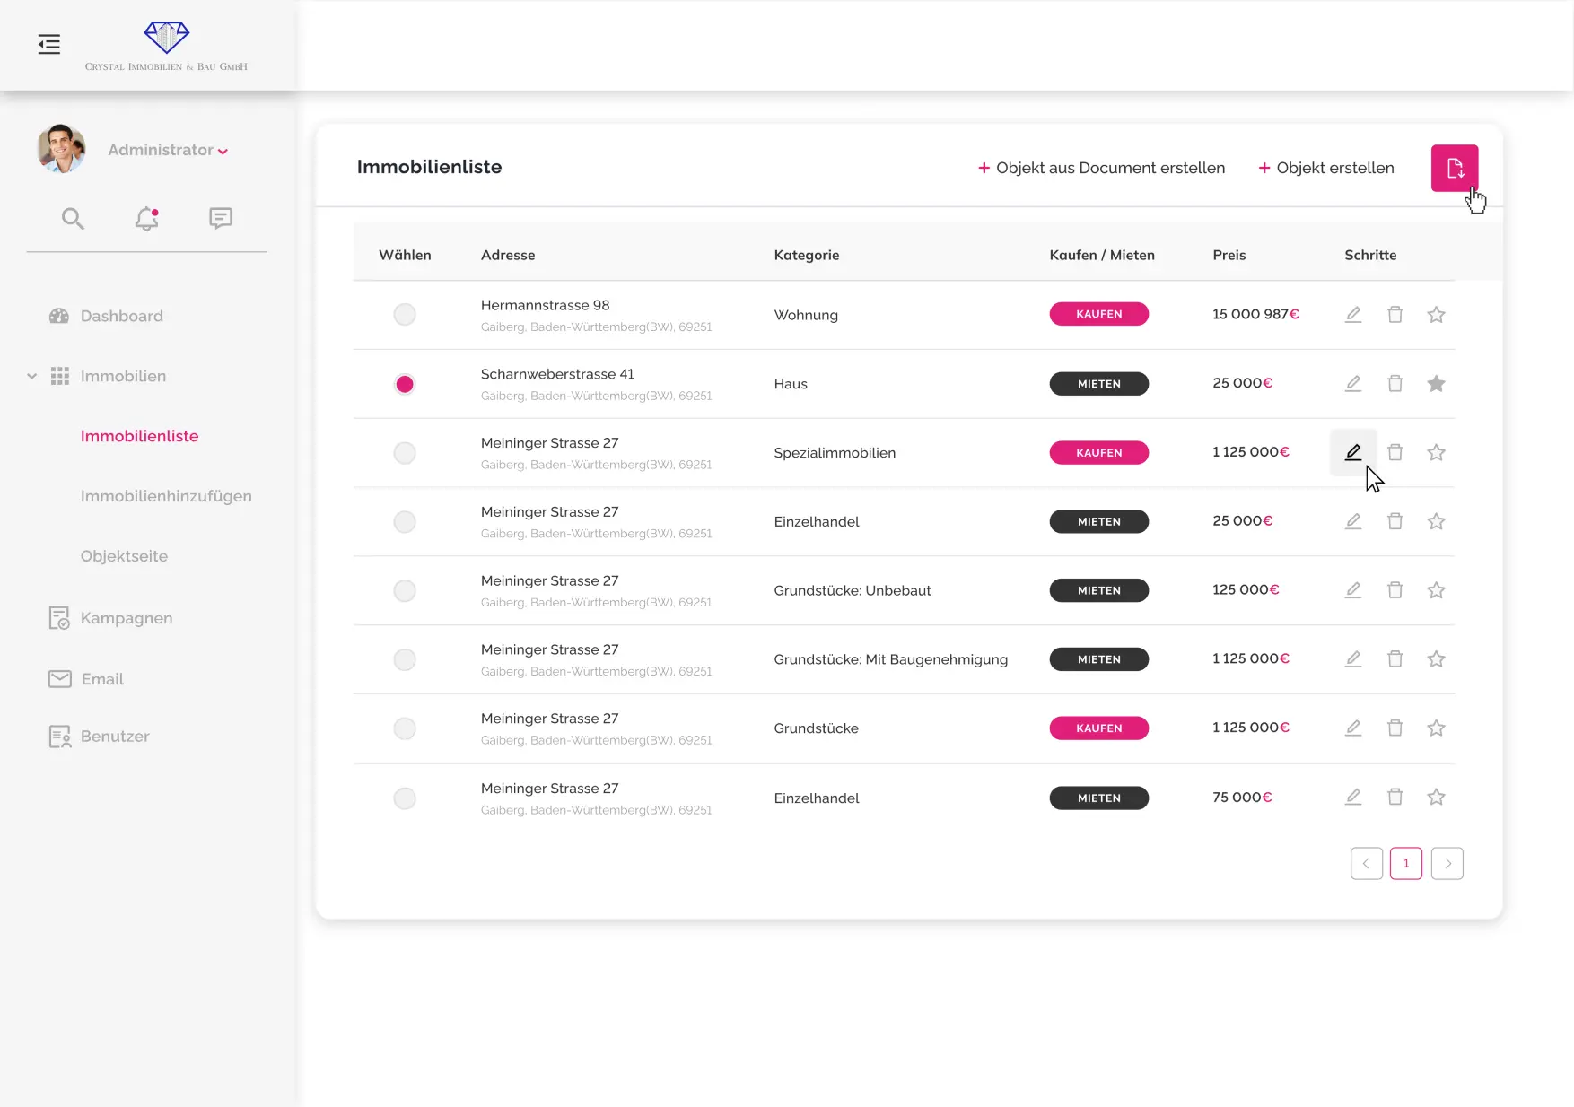The height and width of the screenshot is (1107, 1574).
Task: Click the Administrator profile photo
Action: coord(61,149)
